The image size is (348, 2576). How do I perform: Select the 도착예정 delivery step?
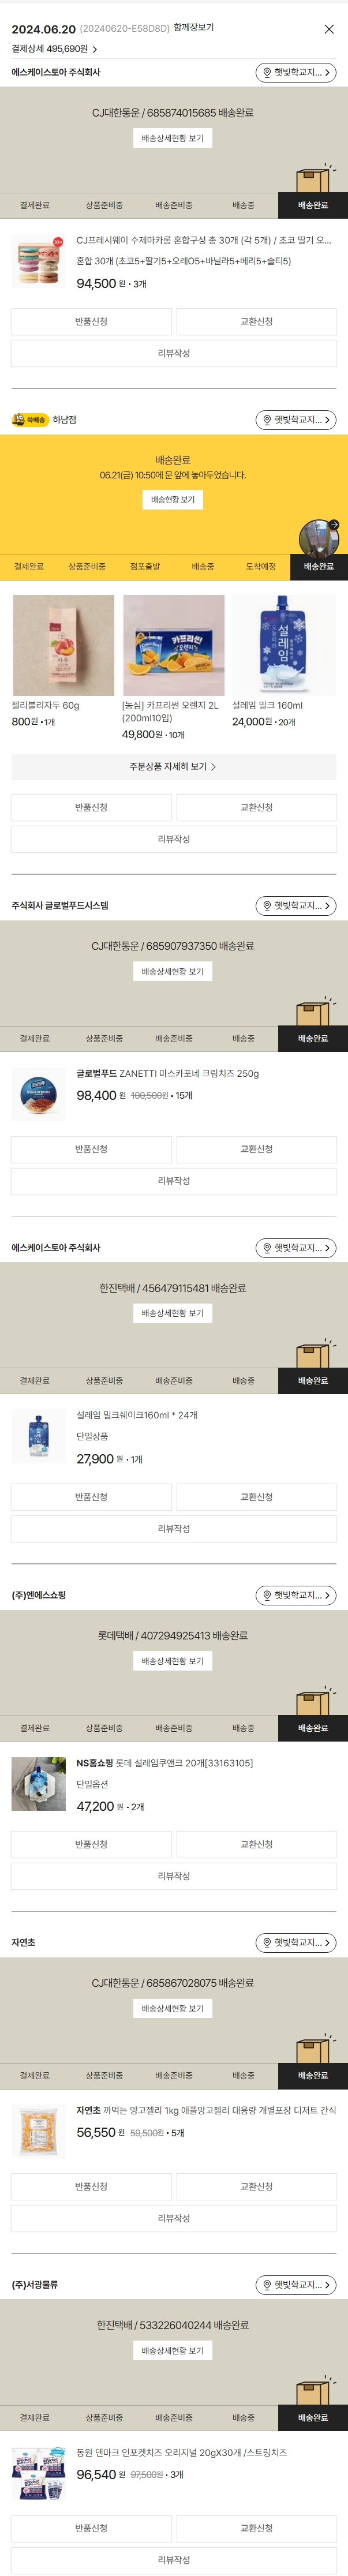pyautogui.click(x=261, y=567)
